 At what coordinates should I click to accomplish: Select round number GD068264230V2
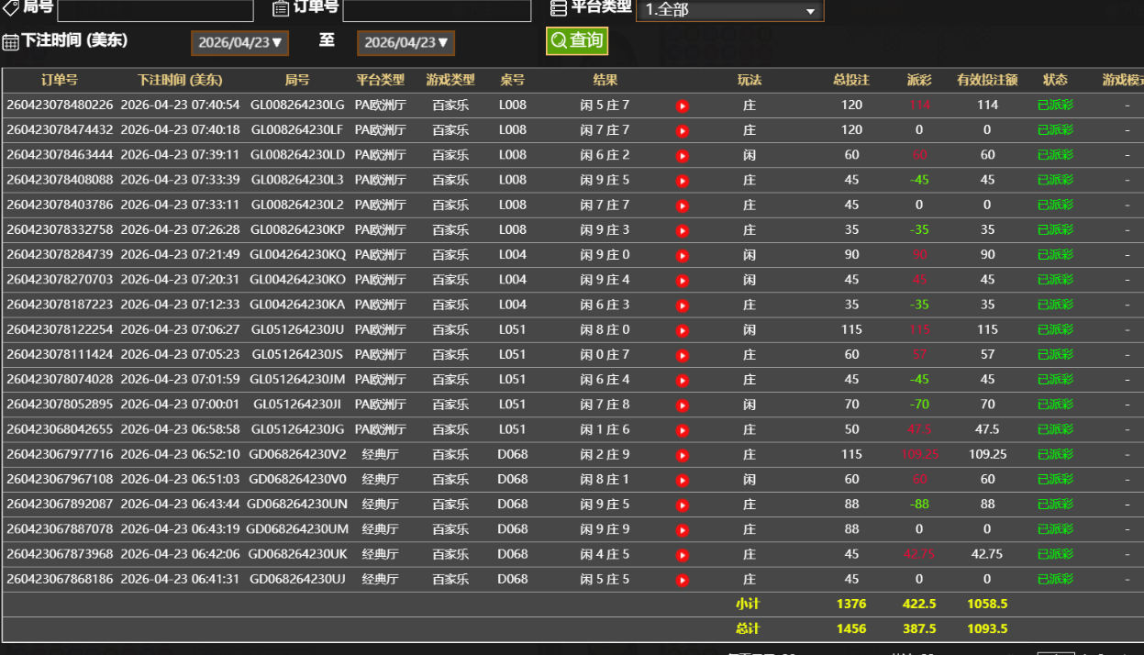coord(297,454)
